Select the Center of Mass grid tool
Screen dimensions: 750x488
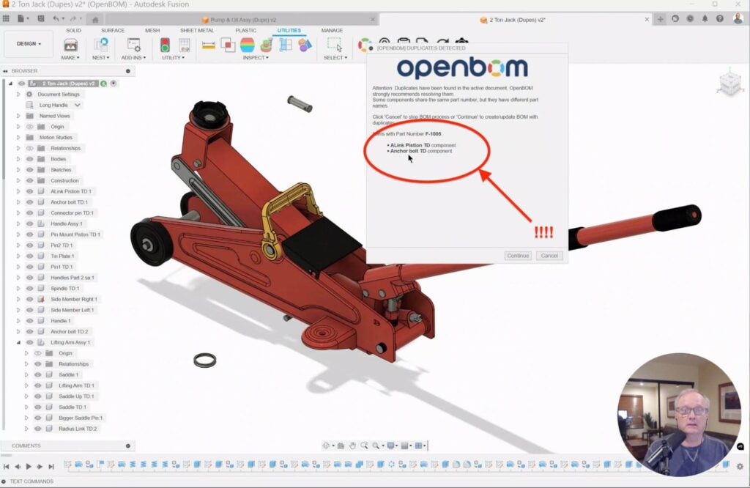pos(286,45)
